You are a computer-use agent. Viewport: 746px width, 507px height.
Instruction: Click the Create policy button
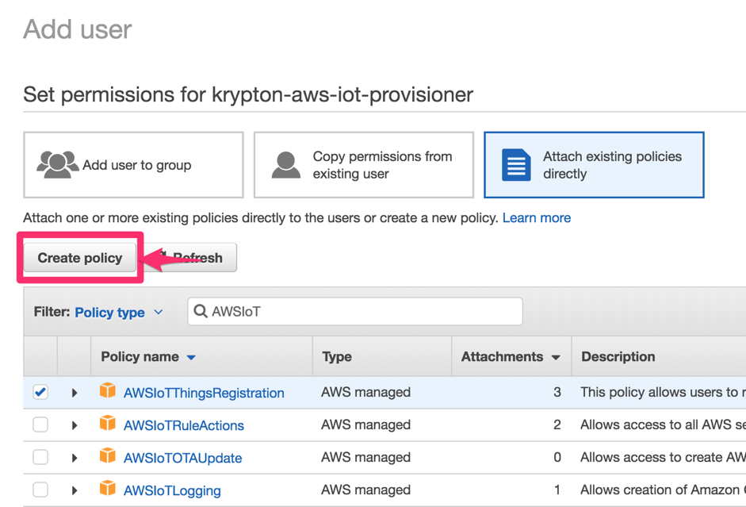tap(80, 258)
